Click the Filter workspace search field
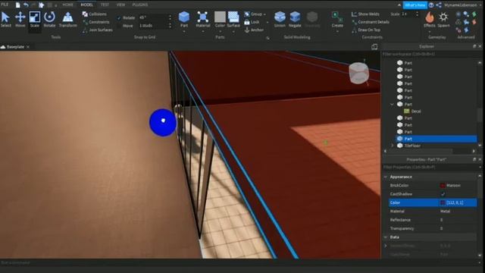The image size is (485, 273). tap(430, 54)
